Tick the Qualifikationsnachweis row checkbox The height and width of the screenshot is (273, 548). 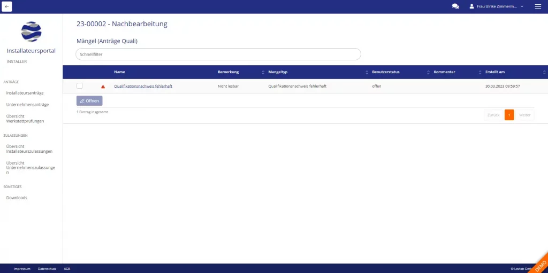pyautogui.click(x=80, y=86)
